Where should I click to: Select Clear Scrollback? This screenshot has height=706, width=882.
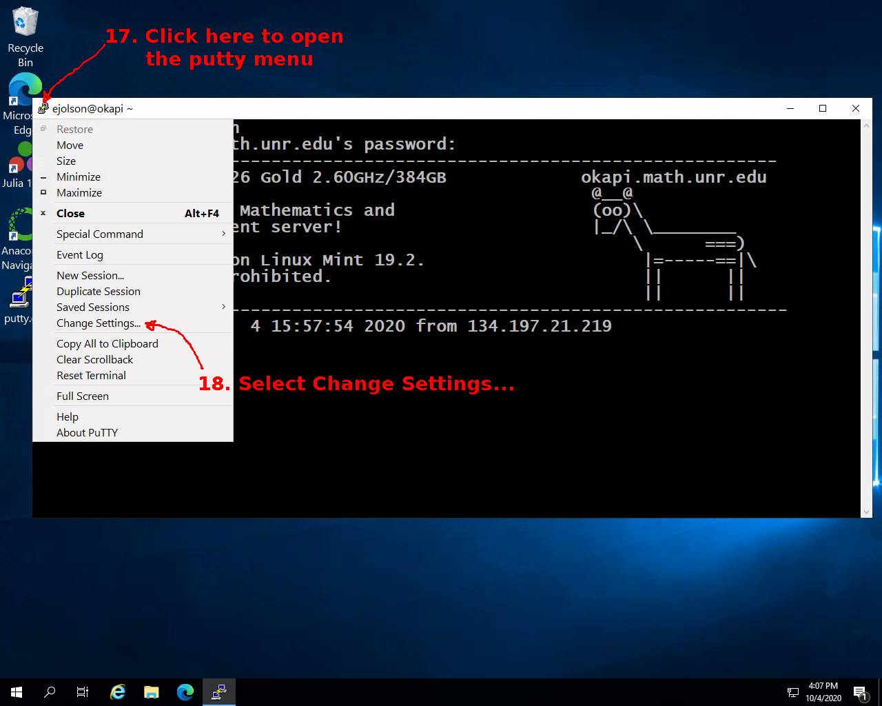133,360
